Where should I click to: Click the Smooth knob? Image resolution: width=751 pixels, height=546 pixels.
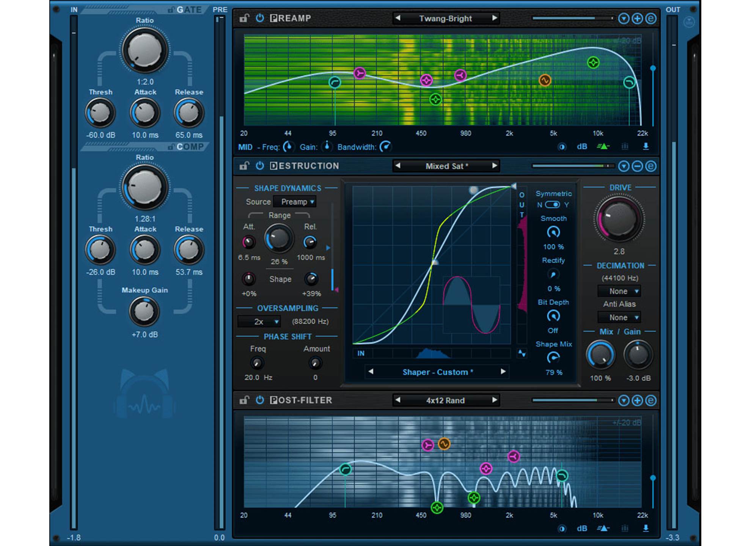click(x=553, y=232)
